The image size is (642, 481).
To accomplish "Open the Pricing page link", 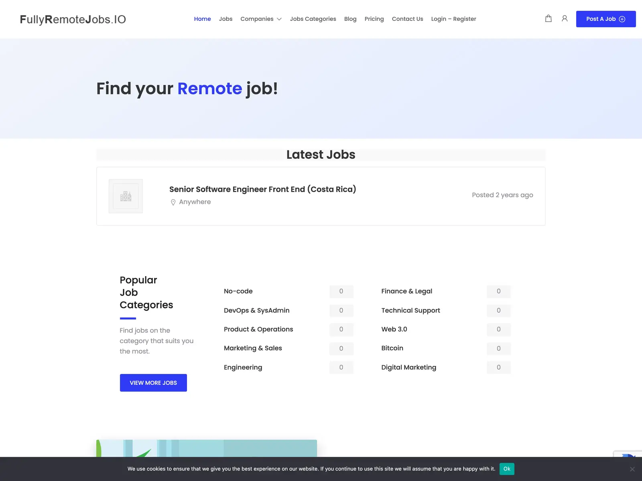I will pos(374,19).
